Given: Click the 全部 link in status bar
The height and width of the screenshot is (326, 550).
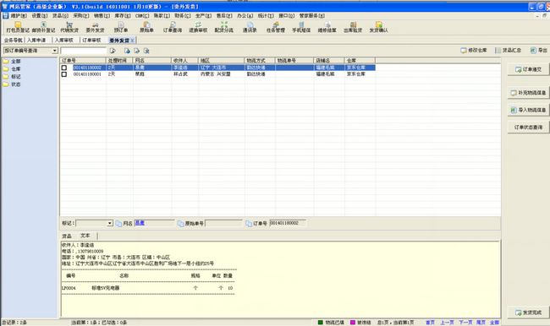Looking at the screenshot, I should click(494, 322).
